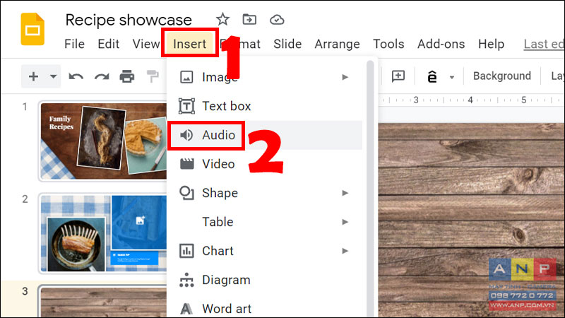Star the Recipe showcase presentation

click(x=222, y=20)
